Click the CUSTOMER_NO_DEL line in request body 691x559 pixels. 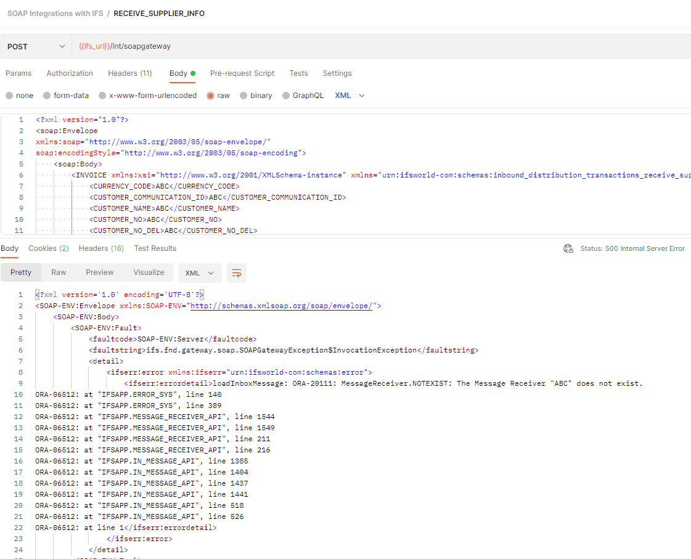click(x=173, y=231)
